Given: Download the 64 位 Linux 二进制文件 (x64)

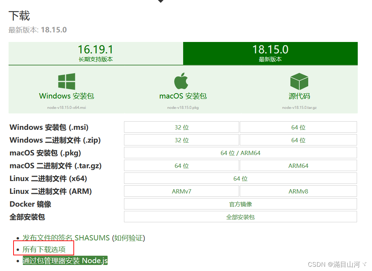Looking at the screenshot, I should 240,178.
